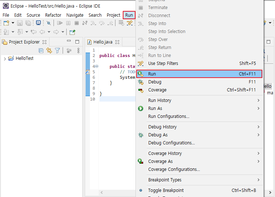275x197 pixels.
Task: Click Project Explorer focus task icon
Action: [x=69, y=51]
